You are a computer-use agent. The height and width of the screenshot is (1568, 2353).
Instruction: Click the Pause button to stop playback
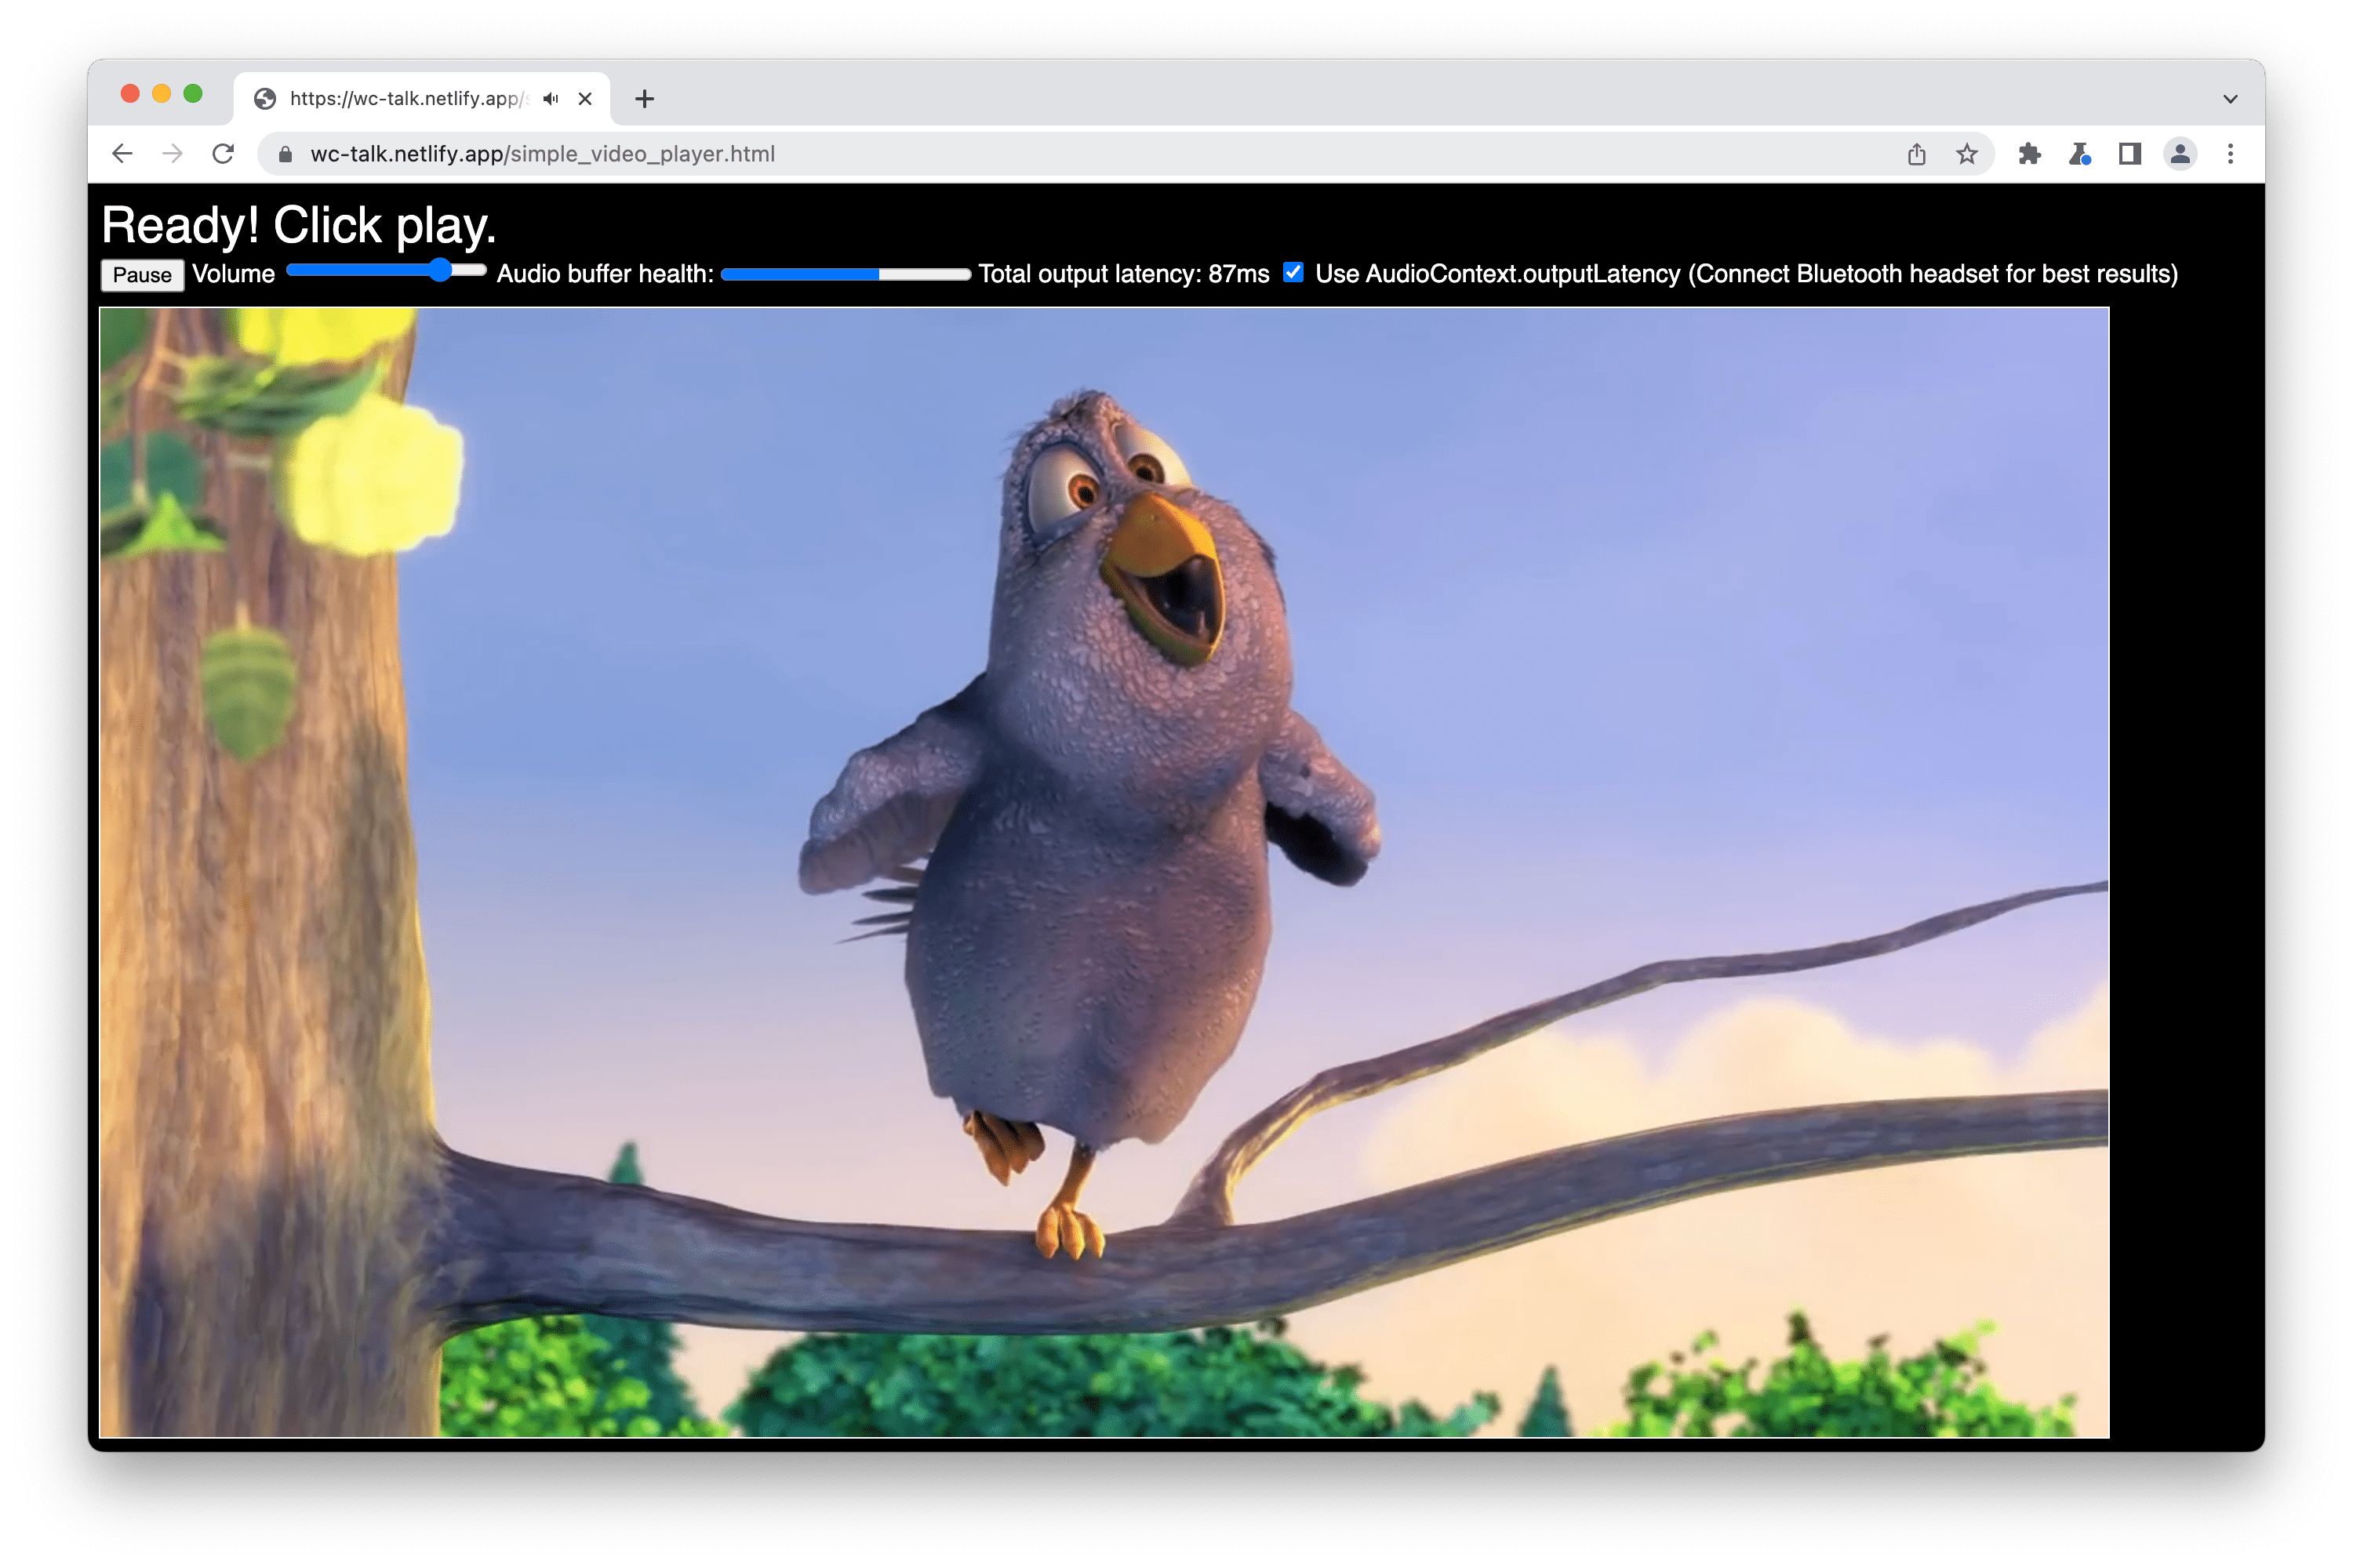[x=142, y=274]
